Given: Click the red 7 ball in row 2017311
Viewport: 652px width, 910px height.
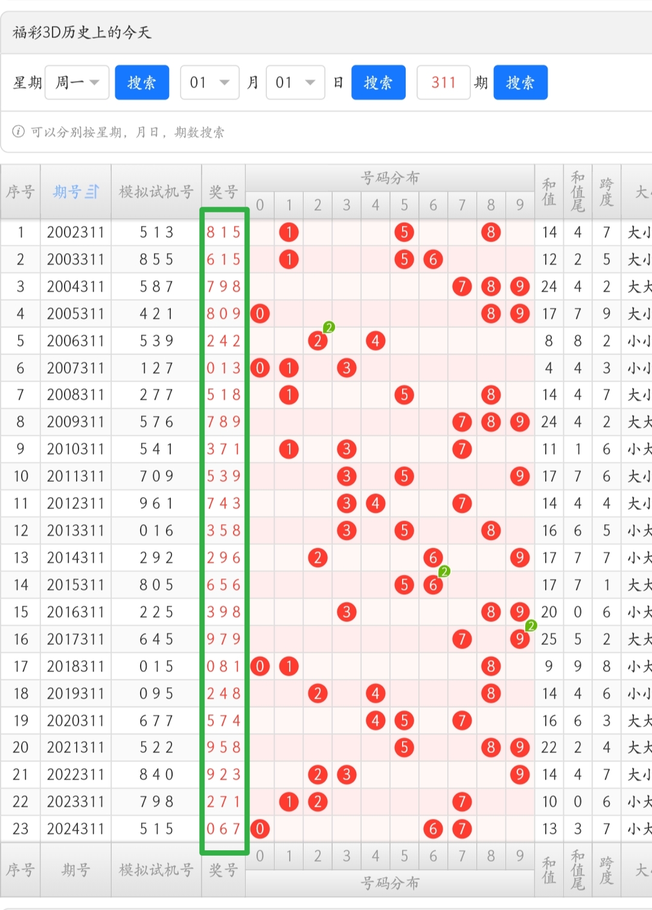Looking at the screenshot, I should tap(462, 639).
